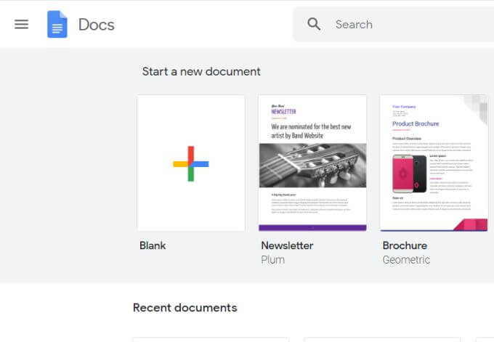Click the Blank label
The height and width of the screenshot is (342, 494).
coord(153,245)
